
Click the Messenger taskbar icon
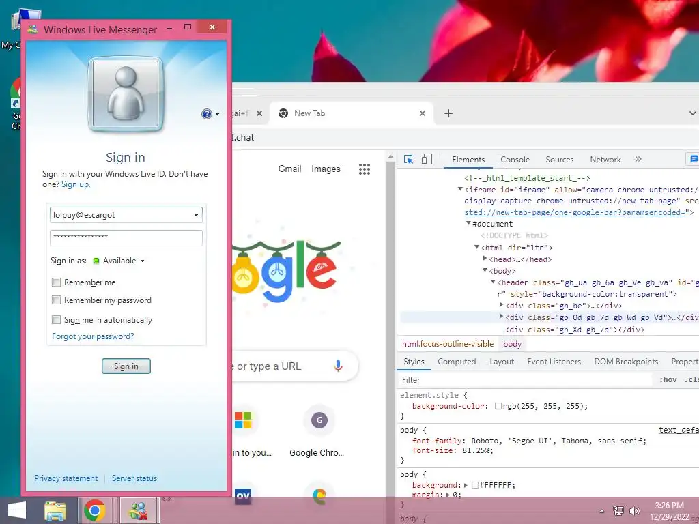139,510
